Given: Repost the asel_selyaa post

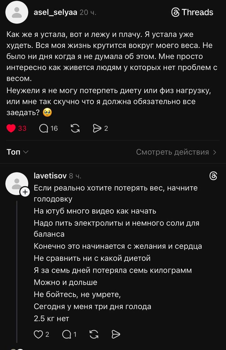Looking at the screenshot, I should pos(75,128).
